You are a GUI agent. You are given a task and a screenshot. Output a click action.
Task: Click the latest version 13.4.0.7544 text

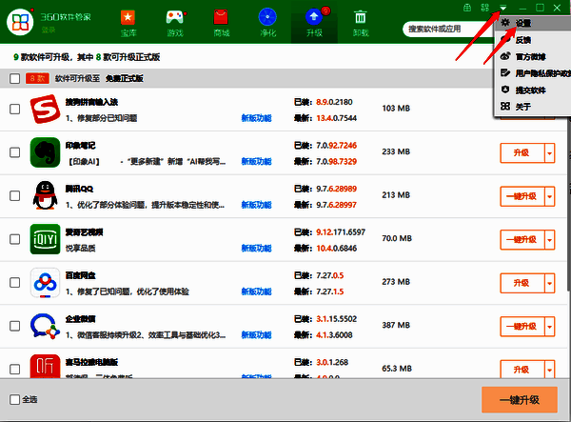click(x=337, y=118)
